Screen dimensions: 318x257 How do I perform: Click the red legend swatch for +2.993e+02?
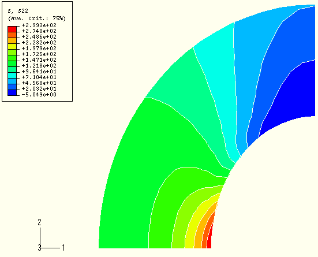[x=12, y=29]
